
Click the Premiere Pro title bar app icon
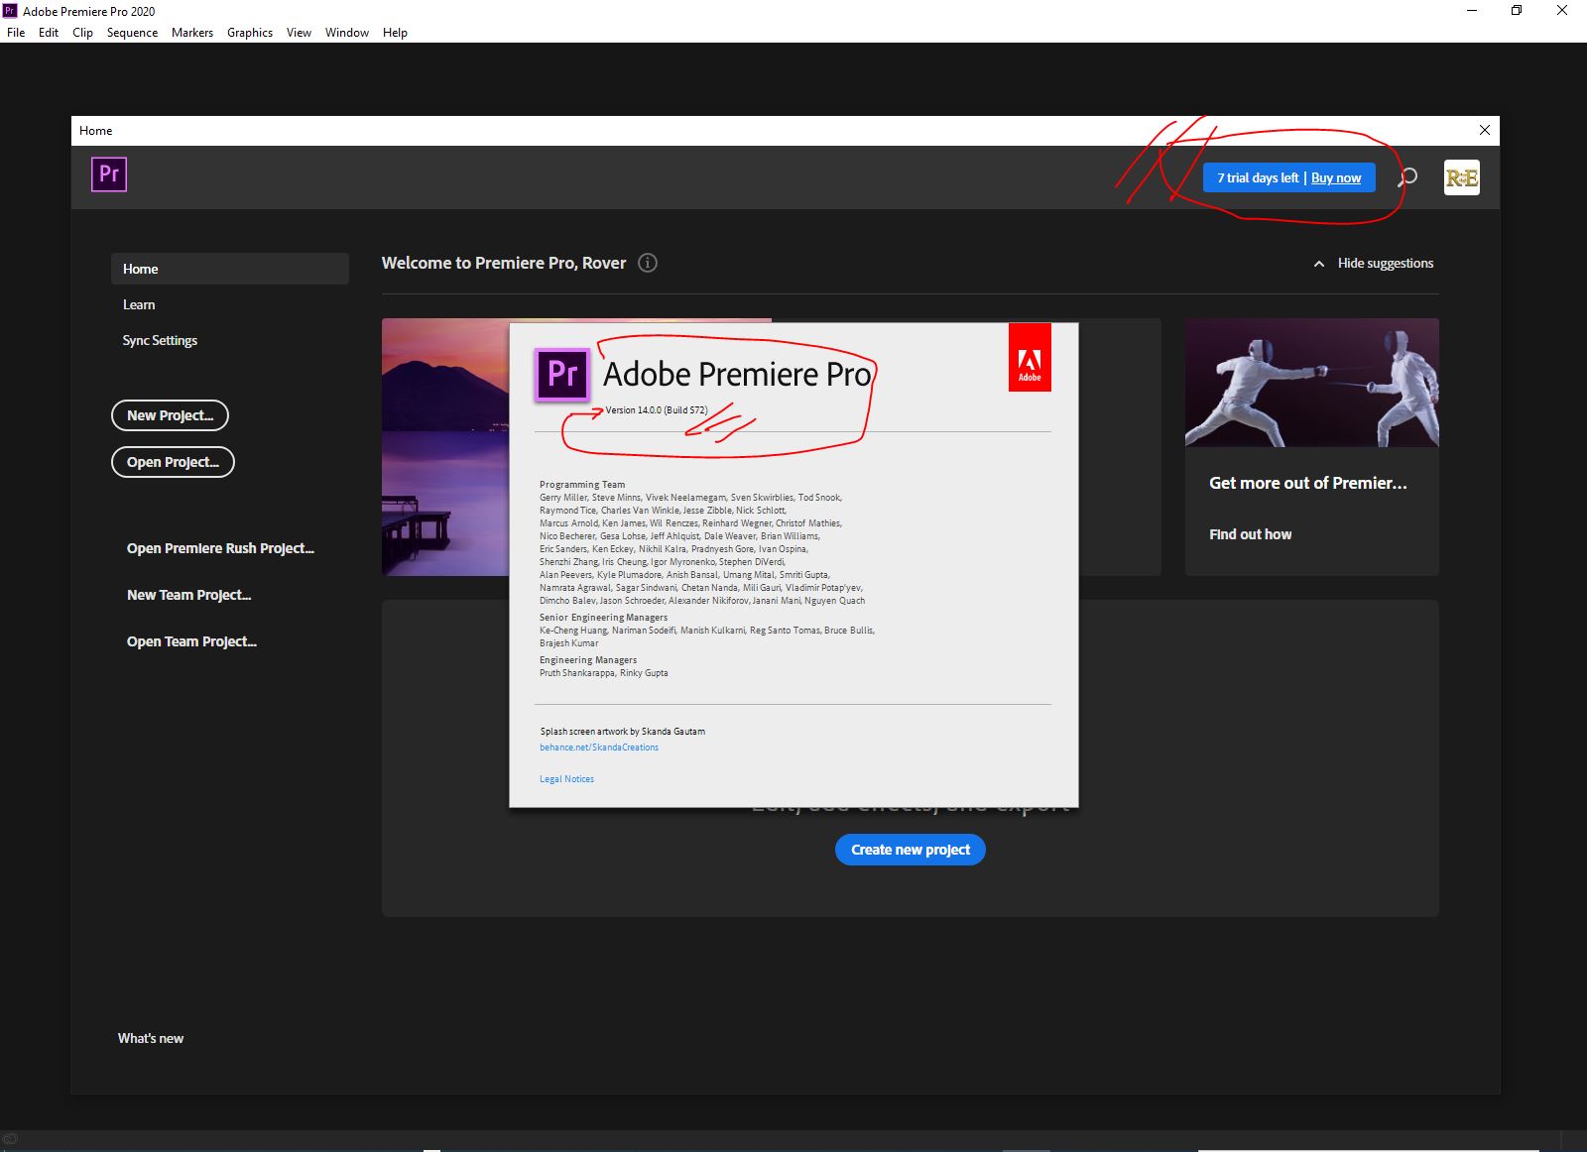10,11
